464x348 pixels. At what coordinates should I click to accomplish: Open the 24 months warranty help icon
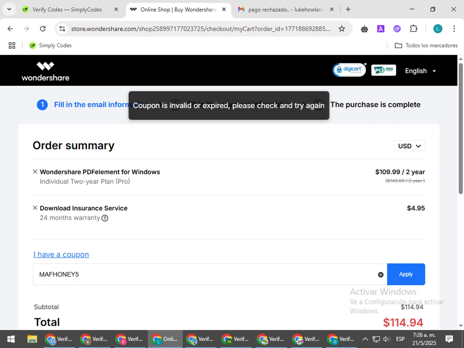click(105, 218)
